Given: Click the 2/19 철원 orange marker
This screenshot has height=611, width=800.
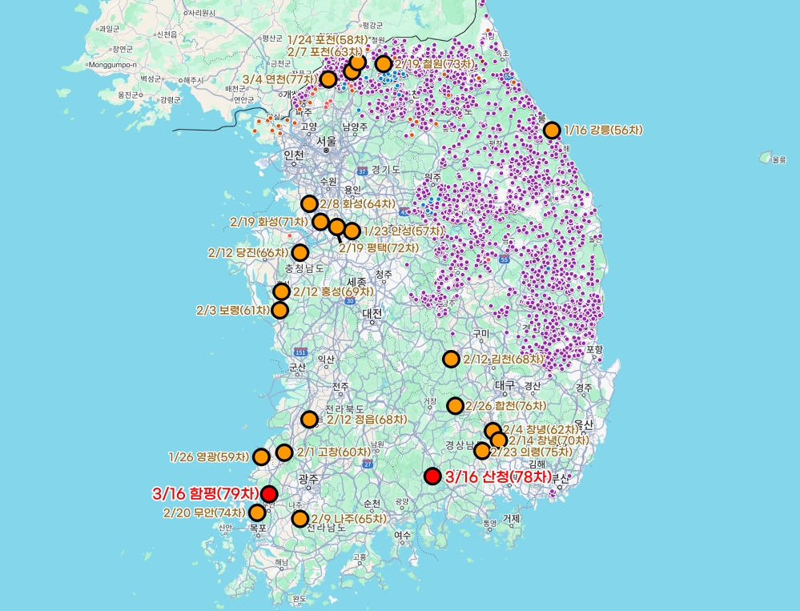Looking at the screenshot, I should click(x=384, y=64).
